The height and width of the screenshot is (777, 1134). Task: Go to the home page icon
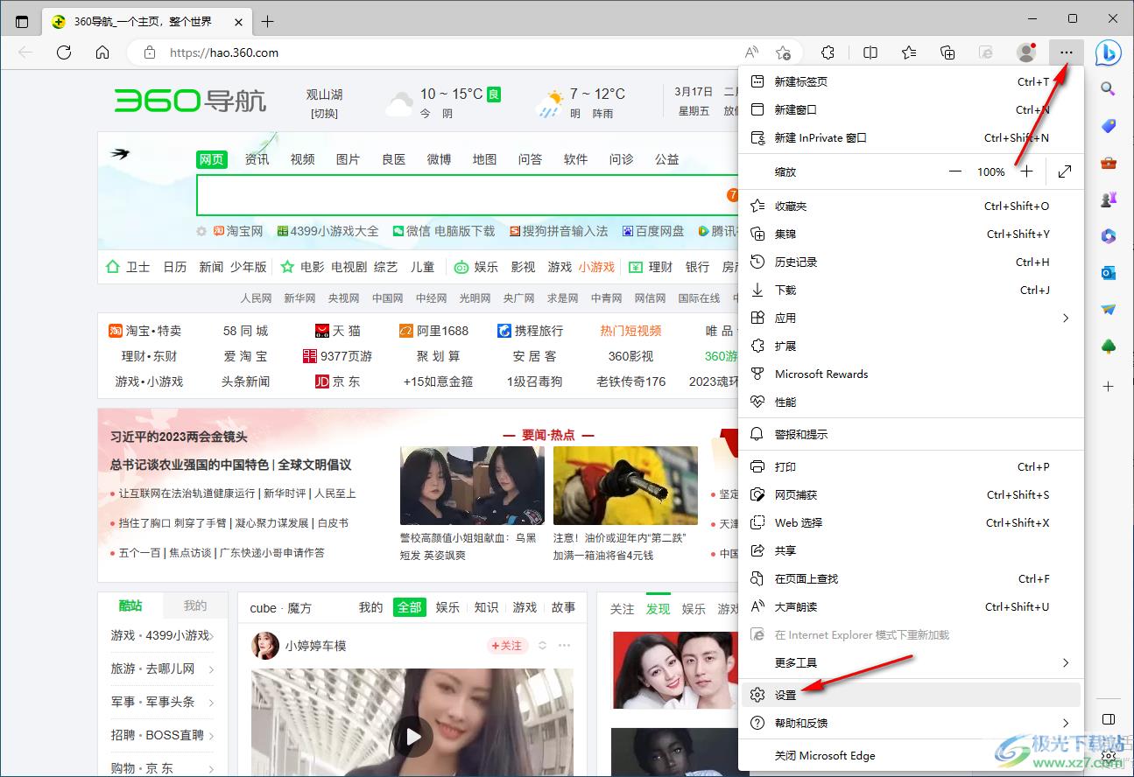pos(102,52)
